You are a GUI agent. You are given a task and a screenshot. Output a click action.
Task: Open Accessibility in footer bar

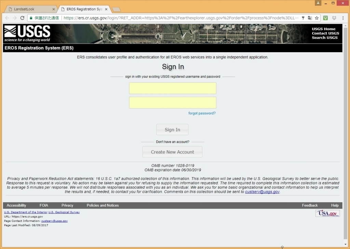click(16, 205)
